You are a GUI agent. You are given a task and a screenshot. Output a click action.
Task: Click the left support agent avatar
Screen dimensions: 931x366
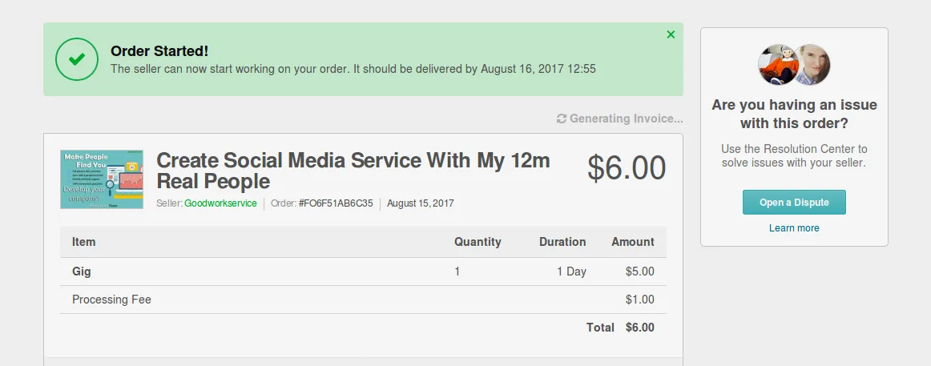click(x=777, y=65)
